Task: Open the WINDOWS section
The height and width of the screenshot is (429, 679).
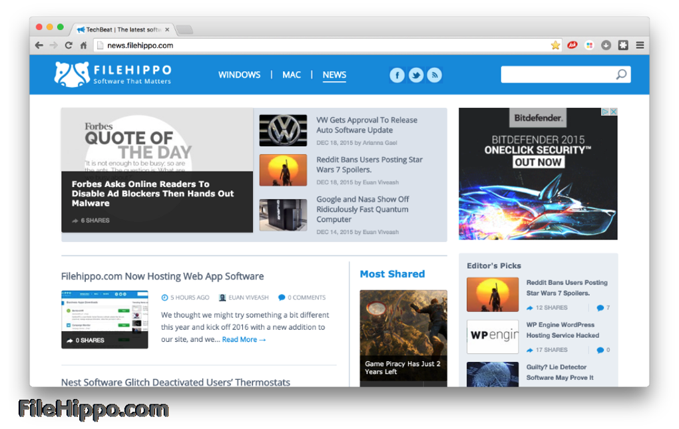Action: pyautogui.click(x=239, y=74)
